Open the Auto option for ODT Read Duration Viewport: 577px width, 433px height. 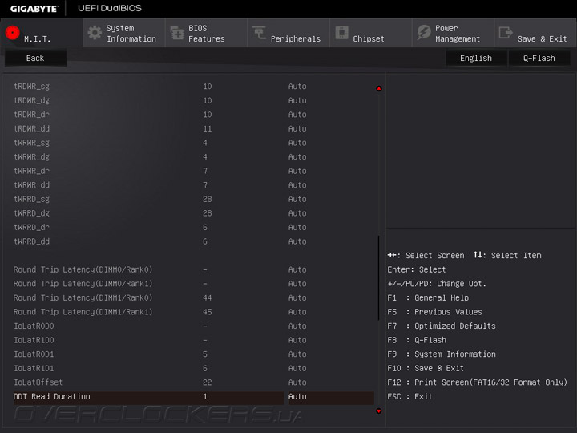297,397
